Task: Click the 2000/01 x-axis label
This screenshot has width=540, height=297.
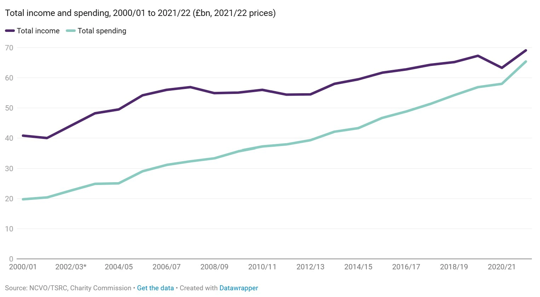Action: coord(23,267)
